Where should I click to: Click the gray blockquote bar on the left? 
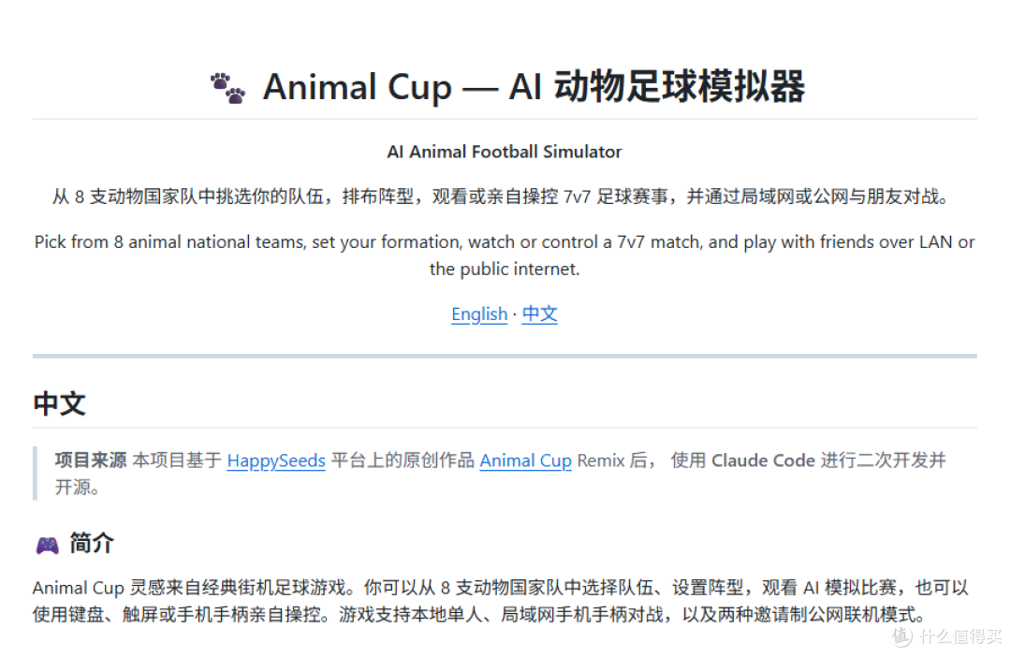click(x=35, y=474)
